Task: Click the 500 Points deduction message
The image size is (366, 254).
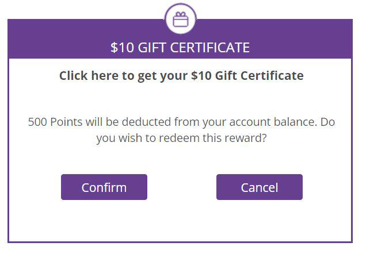Action: tap(181, 130)
